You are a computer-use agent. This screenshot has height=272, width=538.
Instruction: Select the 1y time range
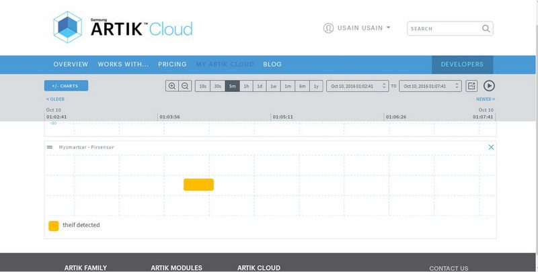tap(316, 86)
